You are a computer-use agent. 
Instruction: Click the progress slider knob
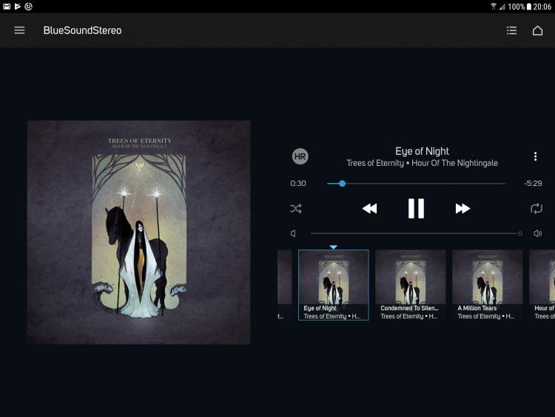342,184
